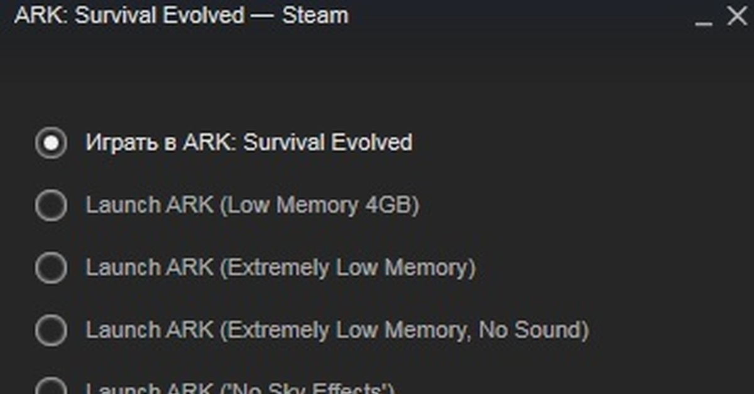Click the 'Extremely Low Memory, No Sound' label text
The width and height of the screenshot is (754, 394).
[x=404, y=330]
